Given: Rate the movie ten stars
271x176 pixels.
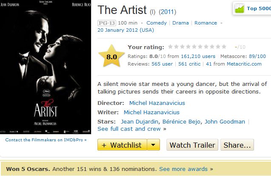Looking at the screenshot, I should 224,47.
